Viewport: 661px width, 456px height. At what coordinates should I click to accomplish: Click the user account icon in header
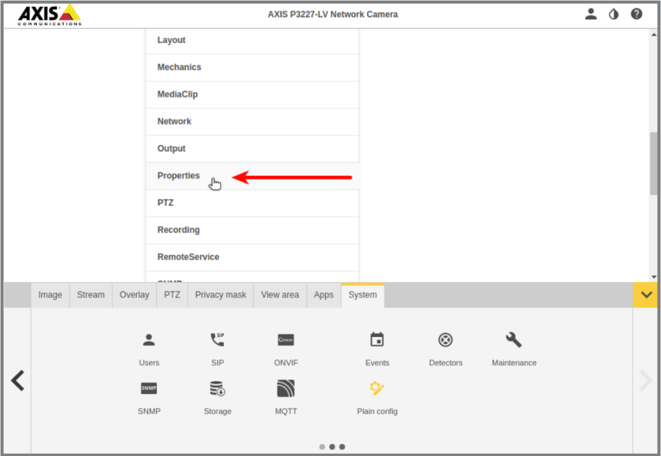pos(591,14)
